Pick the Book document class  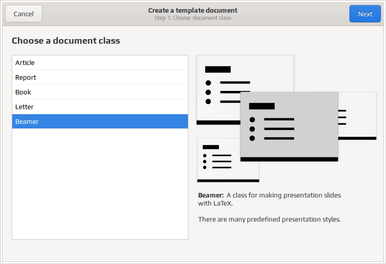click(x=100, y=92)
